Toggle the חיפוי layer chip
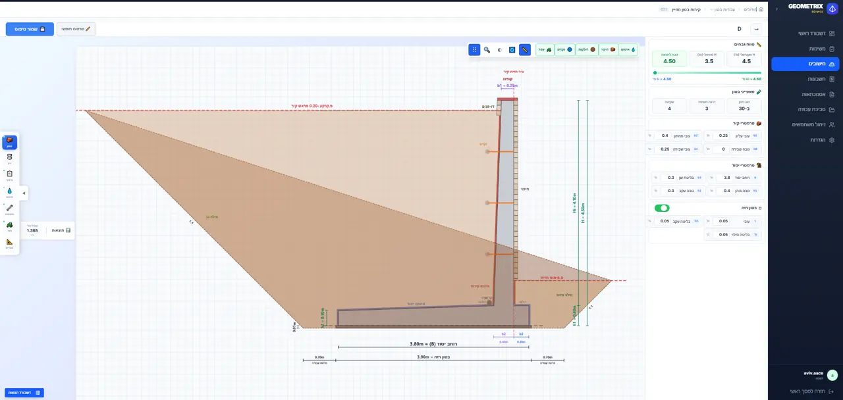 (609, 49)
